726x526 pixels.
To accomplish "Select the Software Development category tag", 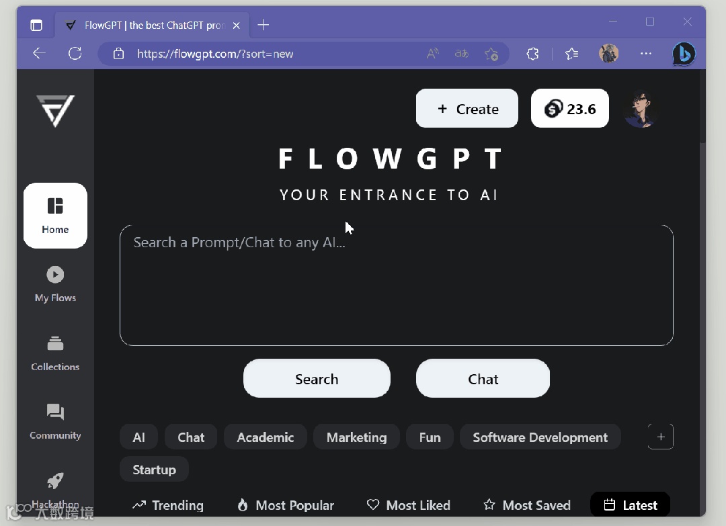I will pyautogui.click(x=540, y=437).
